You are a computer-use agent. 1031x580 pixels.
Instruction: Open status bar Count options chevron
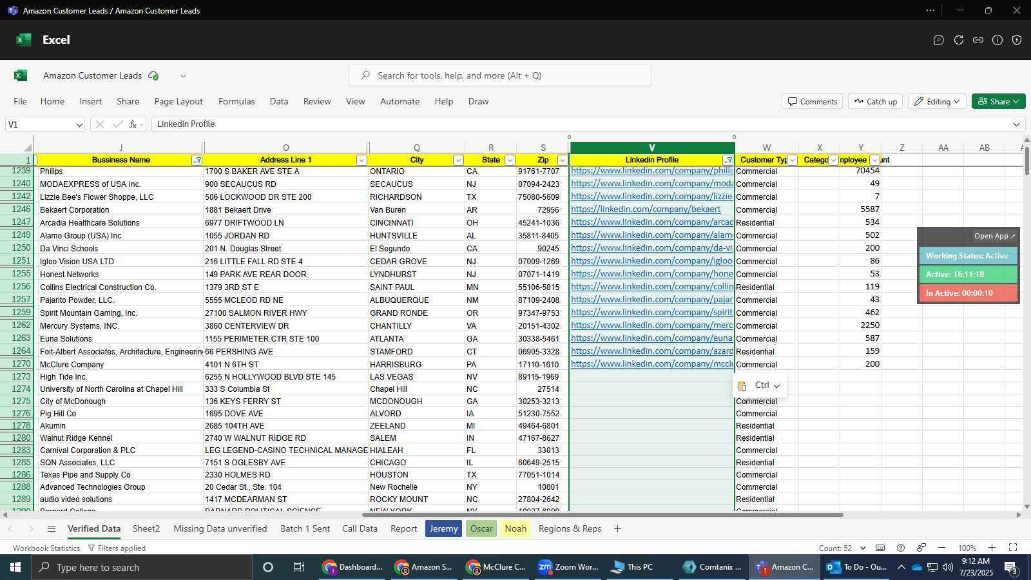click(x=863, y=548)
